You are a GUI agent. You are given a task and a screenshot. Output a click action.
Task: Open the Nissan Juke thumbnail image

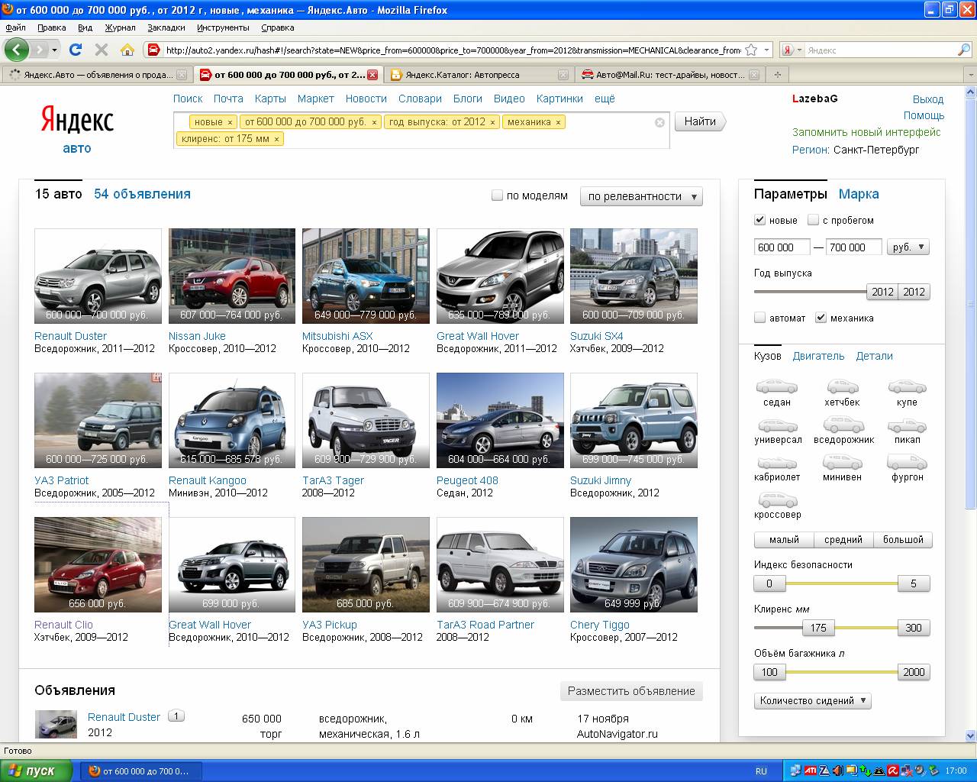click(x=232, y=276)
